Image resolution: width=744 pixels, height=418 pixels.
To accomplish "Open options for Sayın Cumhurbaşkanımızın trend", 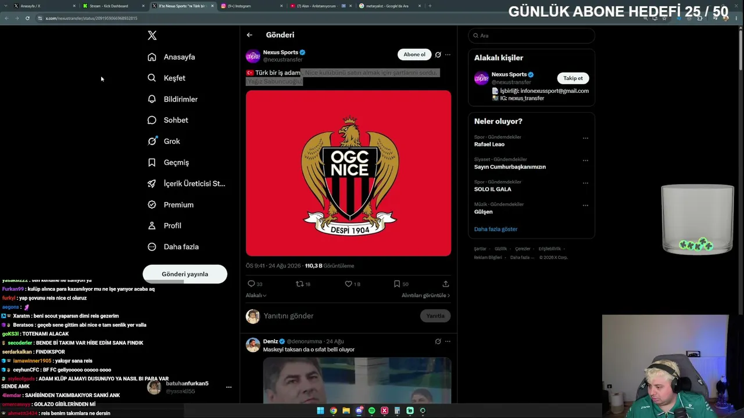I will click(x=585, y=160).
